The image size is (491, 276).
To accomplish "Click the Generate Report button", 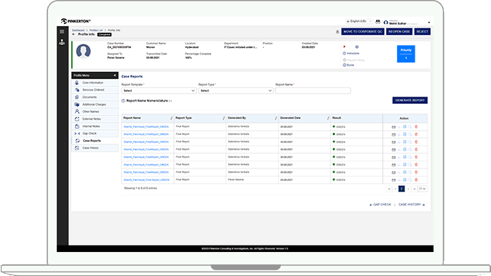I will [410, 100].
